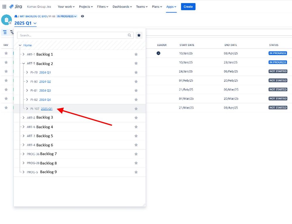Viewport: 292px width, 224px height.
Task: Open the Plans menu
Action: coord(157,7)
